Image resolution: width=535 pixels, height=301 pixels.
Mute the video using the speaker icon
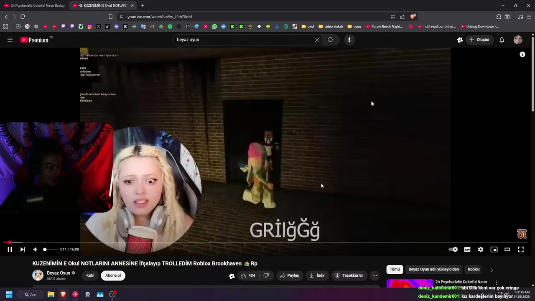coord(35,250)
